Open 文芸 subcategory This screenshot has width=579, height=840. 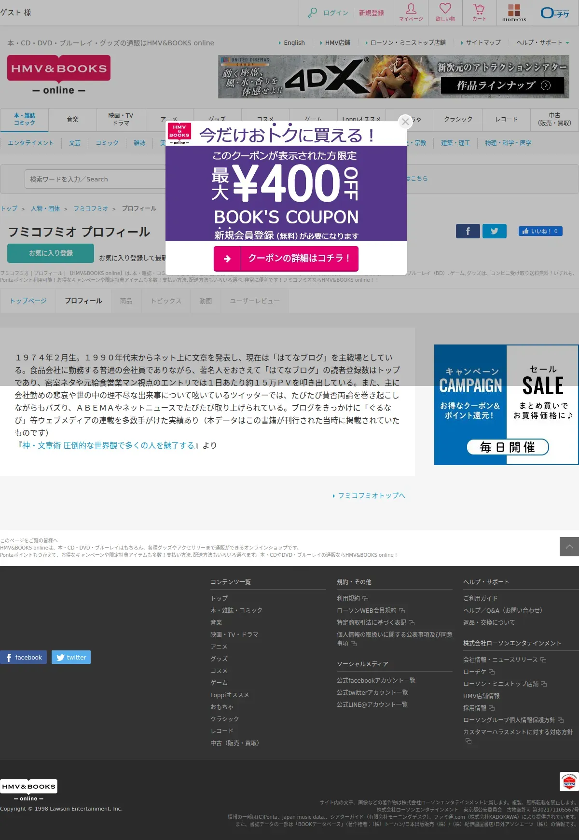75,143
